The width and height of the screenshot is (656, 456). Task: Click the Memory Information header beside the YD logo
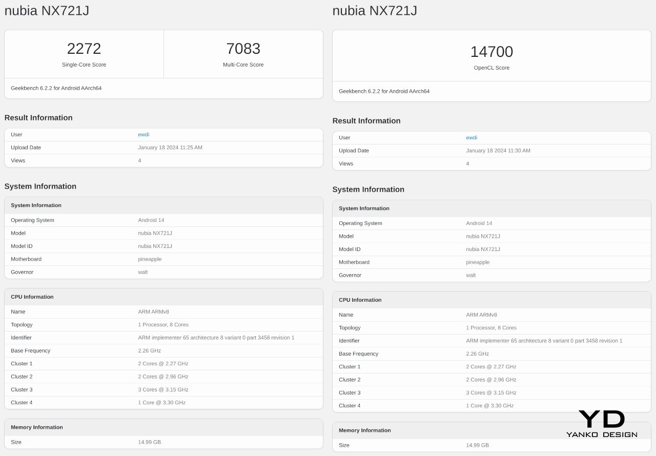pyautogui.click(x=365, y=430)
